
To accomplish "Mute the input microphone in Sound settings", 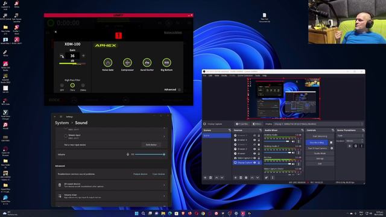I will point(128,154).
